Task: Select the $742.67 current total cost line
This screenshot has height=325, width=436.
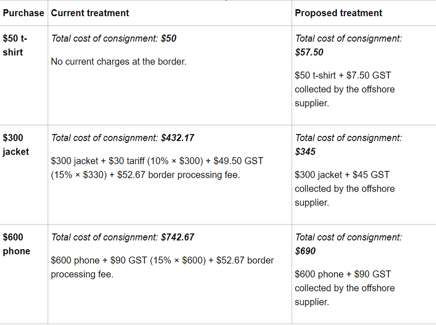Action: pyautogui.click(x=123, y=237)
